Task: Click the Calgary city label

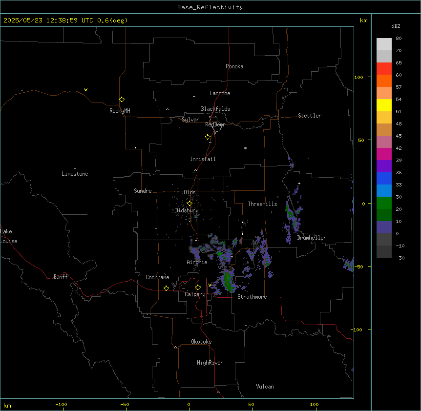Action: 195,294
